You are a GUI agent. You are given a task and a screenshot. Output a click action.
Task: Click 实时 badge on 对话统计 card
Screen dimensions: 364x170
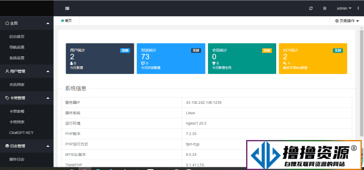[x=196, y=50]
